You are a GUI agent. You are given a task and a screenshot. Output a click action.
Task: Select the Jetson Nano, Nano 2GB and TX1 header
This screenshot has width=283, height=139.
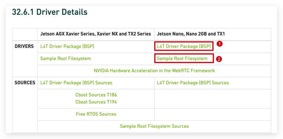(191, 34)
